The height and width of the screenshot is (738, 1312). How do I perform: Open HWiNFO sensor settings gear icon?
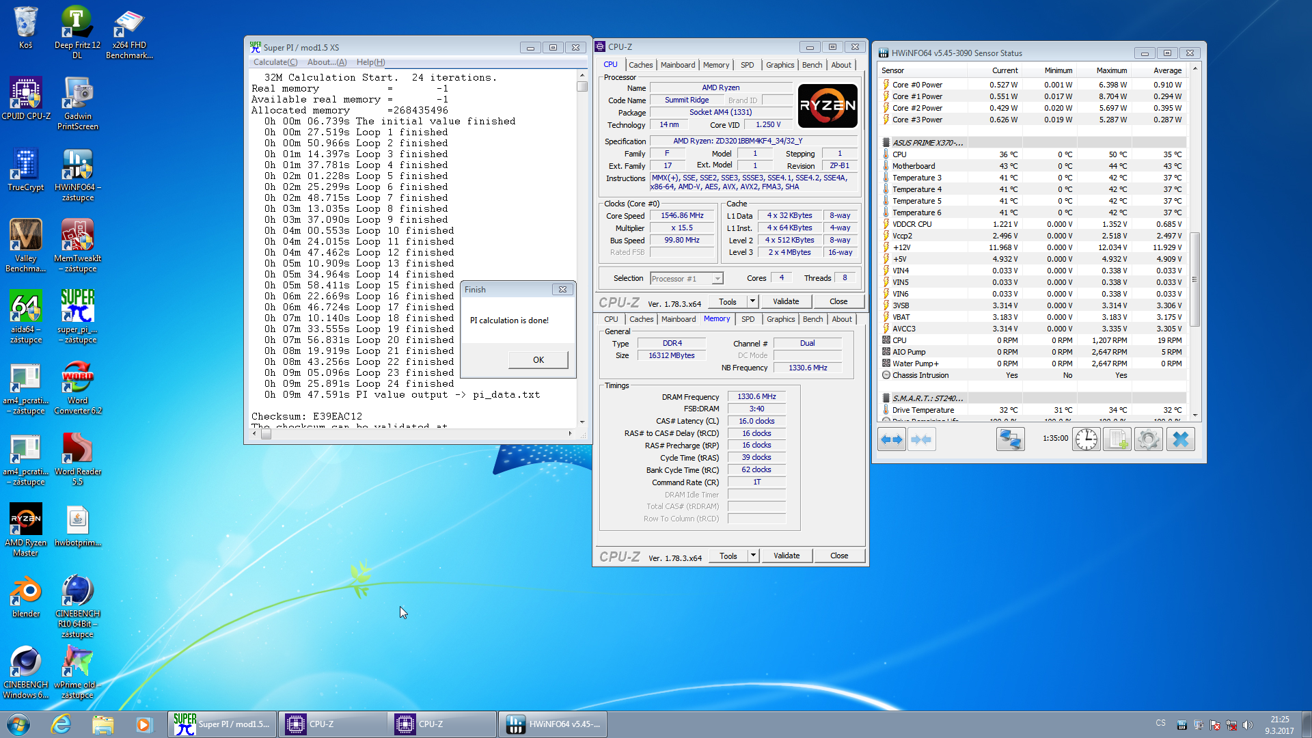(x=1149, y=439)
